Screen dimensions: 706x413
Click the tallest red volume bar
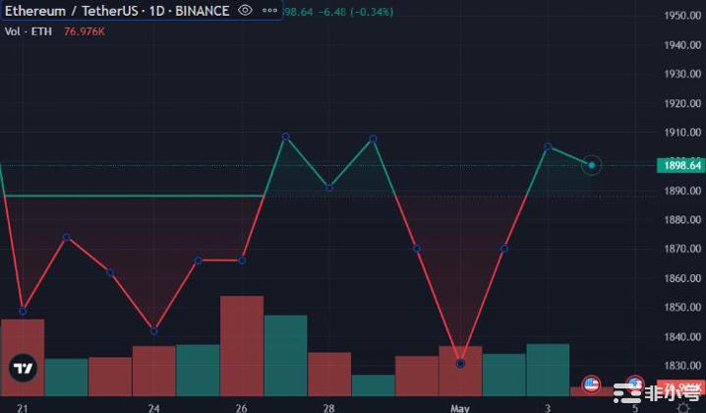point(241,344)
